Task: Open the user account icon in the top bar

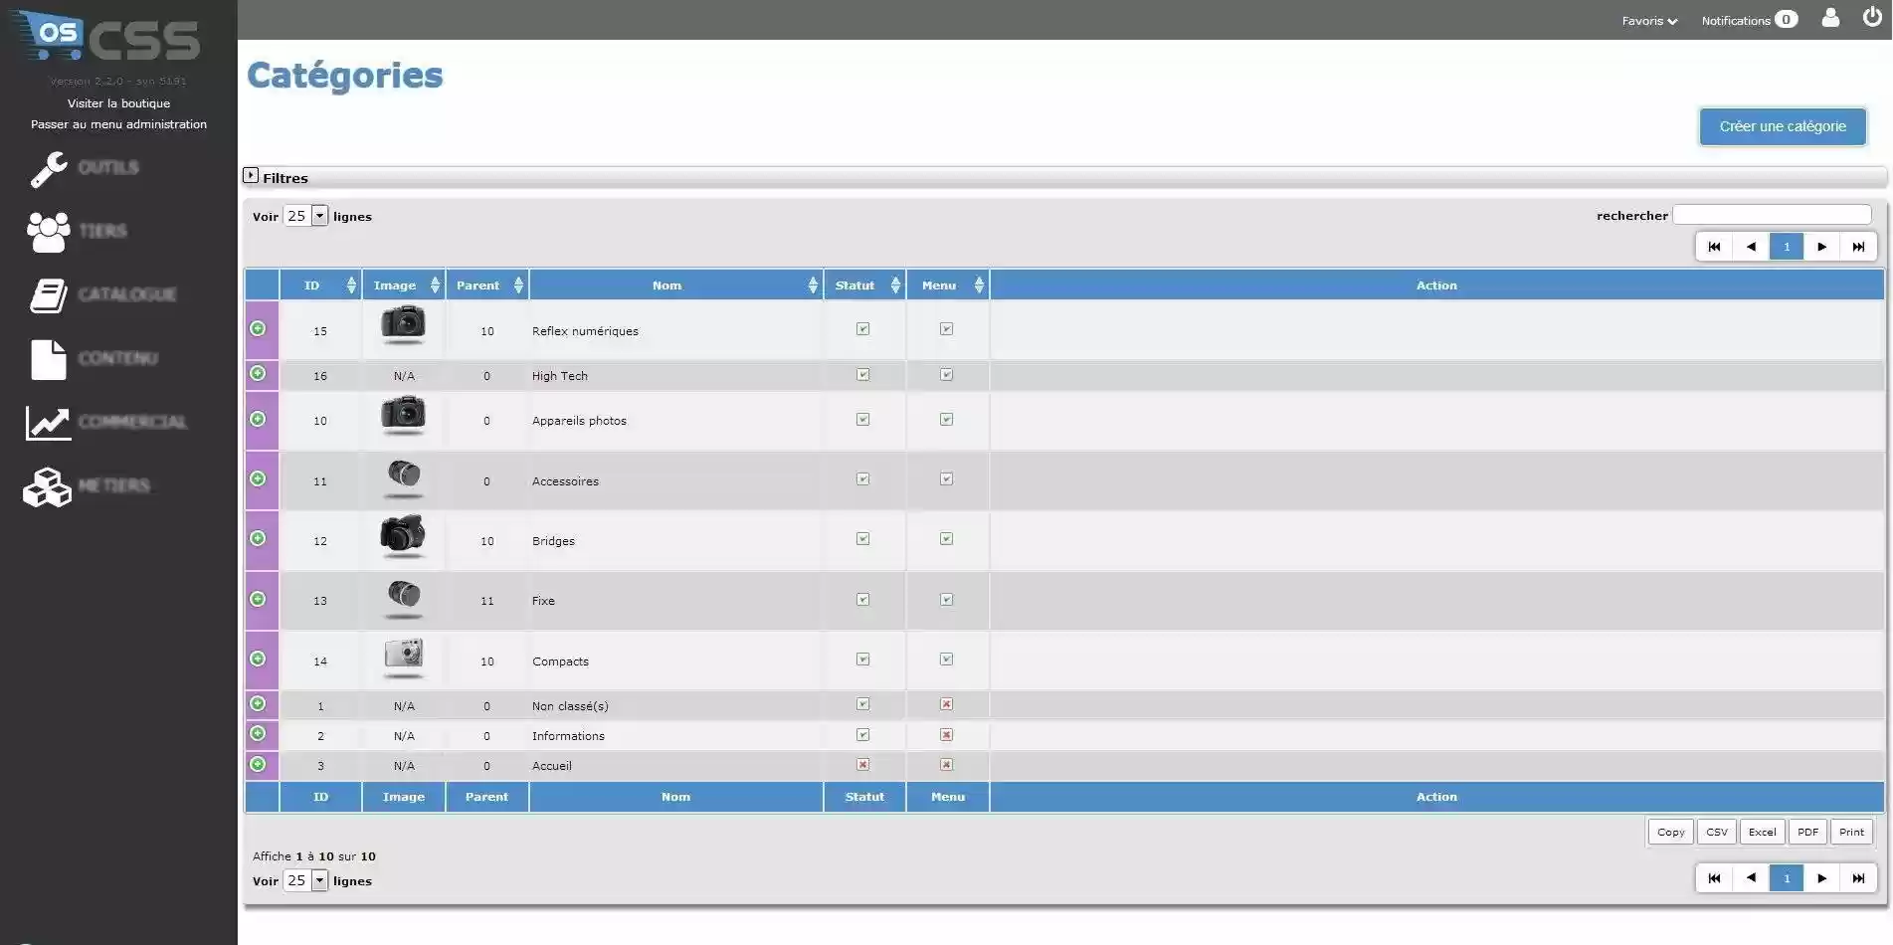Action: [1830, 18]
